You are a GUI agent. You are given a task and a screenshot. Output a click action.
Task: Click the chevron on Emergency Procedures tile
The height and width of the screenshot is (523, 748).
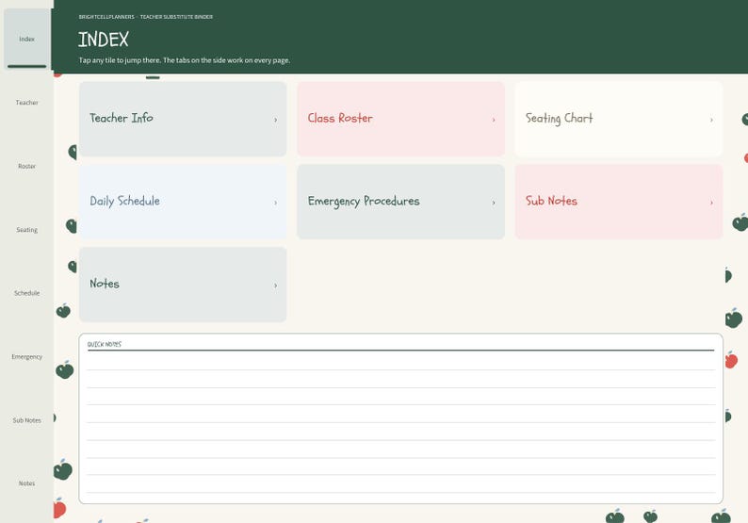coord(494,203)
